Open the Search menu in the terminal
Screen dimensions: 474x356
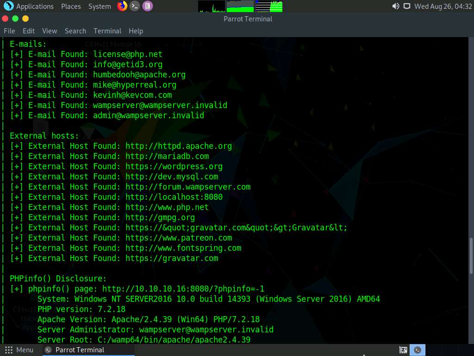coord(75,31)
